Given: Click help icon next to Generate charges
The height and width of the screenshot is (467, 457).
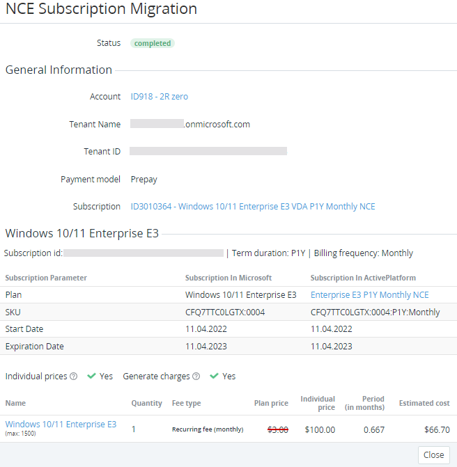Looking at the screenshot, I should (196, 377).
